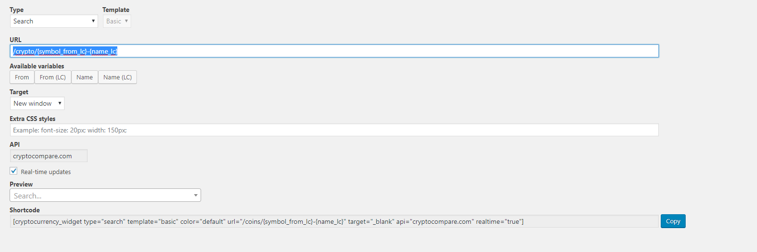Open the Target dropdown showing New window
This screenshot has height=252, width=757.
point(37,103)
